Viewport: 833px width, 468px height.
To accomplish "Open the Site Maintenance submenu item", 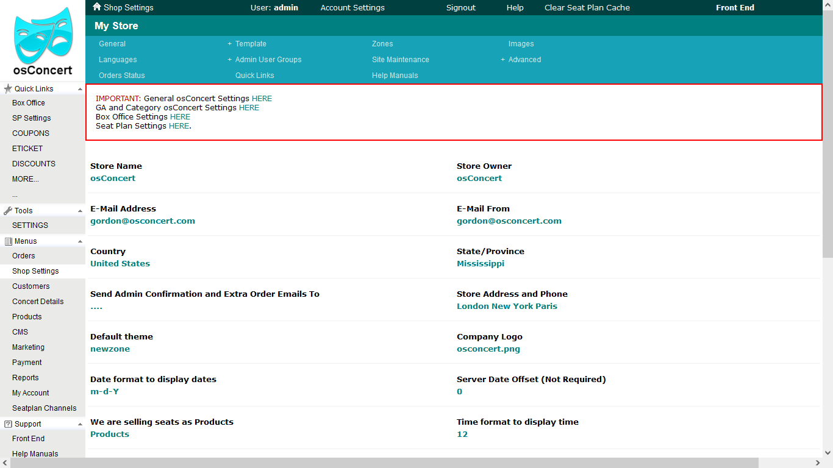I will (400, 60).
